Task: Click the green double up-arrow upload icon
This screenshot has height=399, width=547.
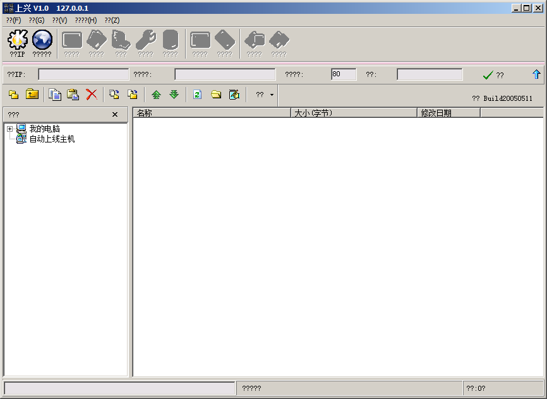Action: (156, 95)
